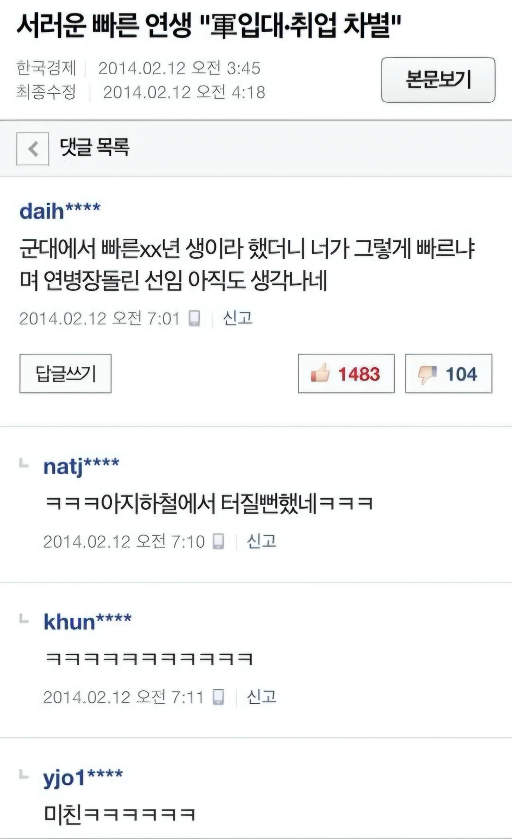Open khun**** user profile

click(87, 622)
